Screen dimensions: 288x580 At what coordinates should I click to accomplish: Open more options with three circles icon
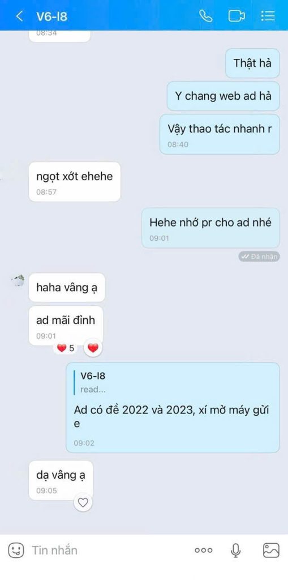204,551
